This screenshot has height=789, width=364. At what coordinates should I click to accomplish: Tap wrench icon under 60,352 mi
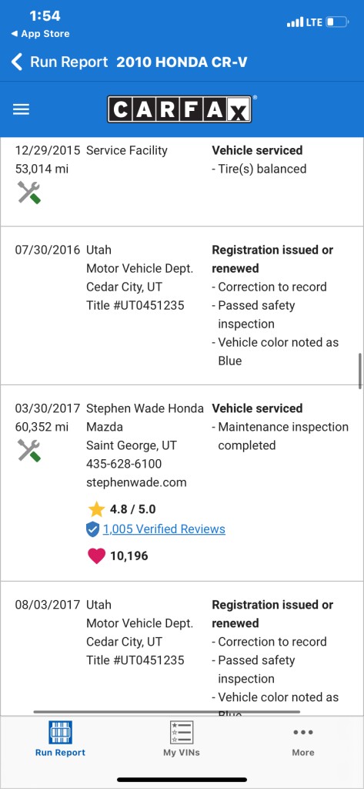[x=28, y=450]
